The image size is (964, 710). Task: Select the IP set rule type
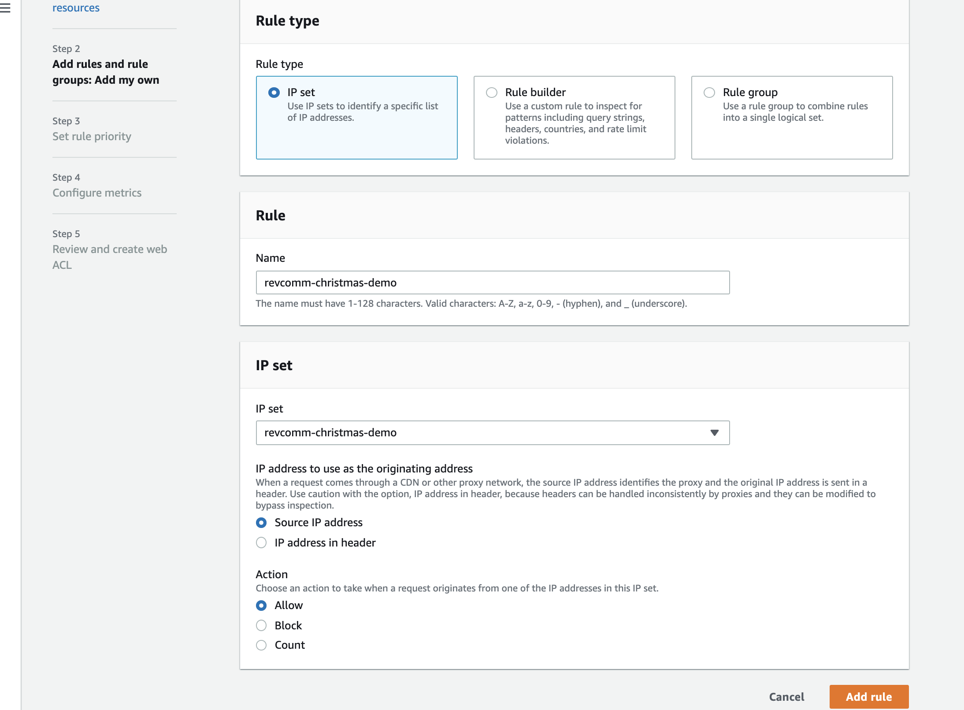point(274,93)
